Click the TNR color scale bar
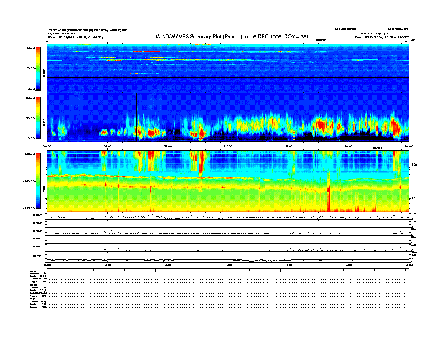 pos(38,181)
